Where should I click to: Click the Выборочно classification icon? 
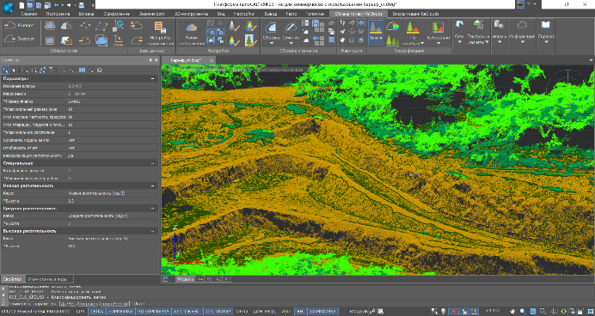[439, 27]
